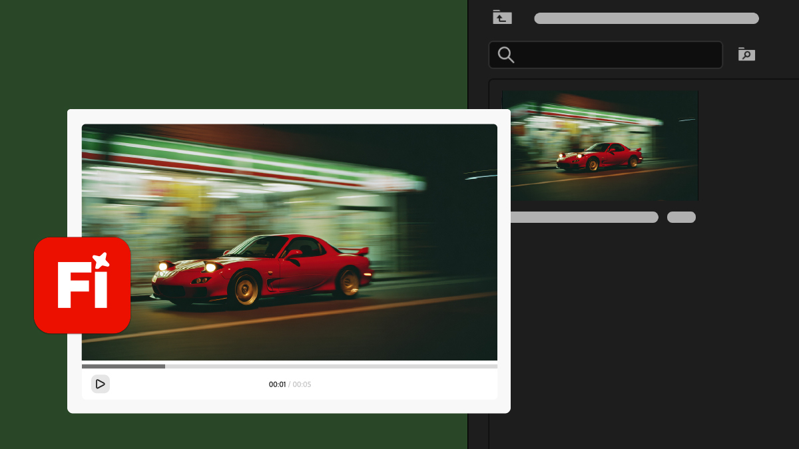Click the played portion of the progress bar

click(x=123, y=366)
